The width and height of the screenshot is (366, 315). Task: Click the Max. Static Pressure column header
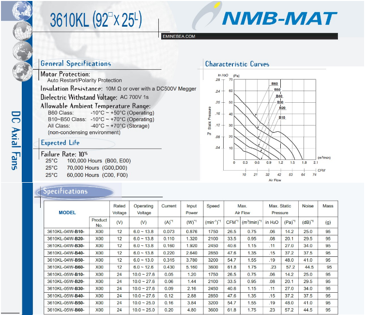280,209
